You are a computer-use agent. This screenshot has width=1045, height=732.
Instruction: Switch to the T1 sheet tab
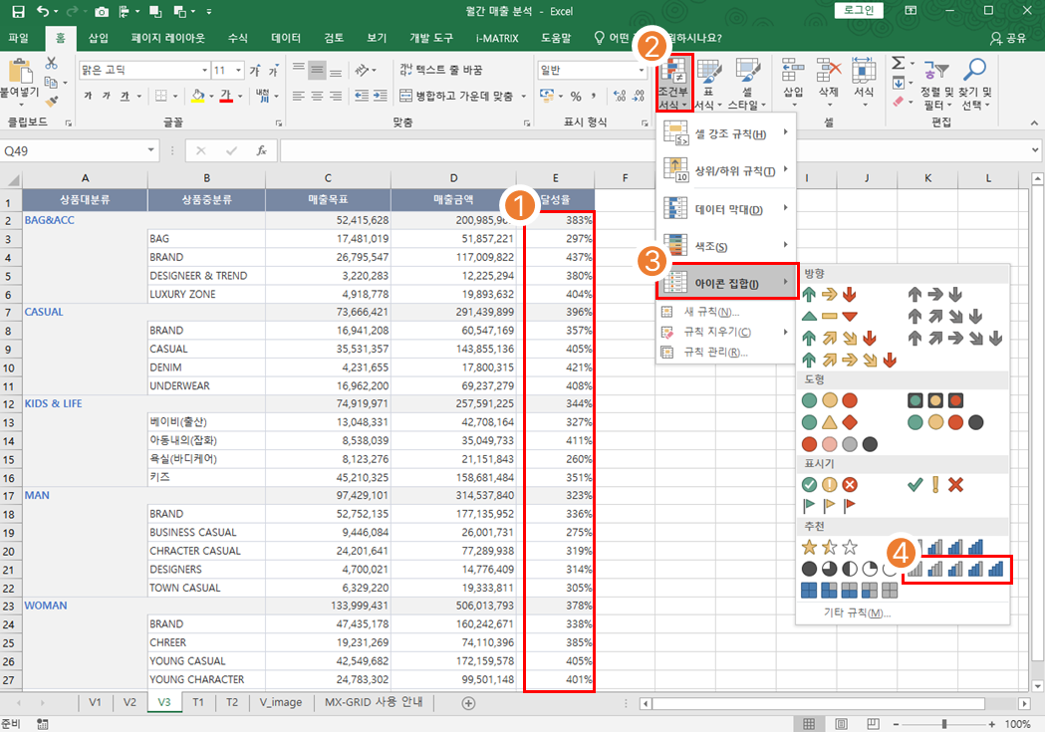pyautogui.click(x=198, y=702)
